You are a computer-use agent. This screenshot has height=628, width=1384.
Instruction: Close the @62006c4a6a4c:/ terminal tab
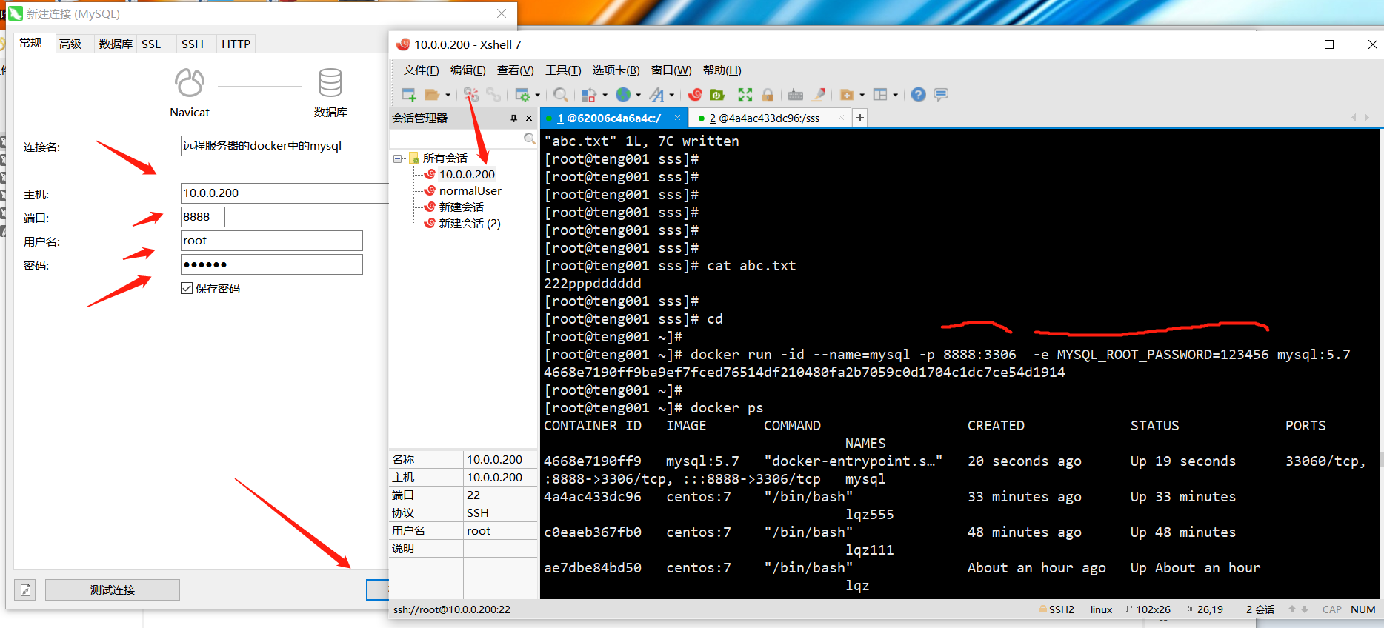(677, 118)
